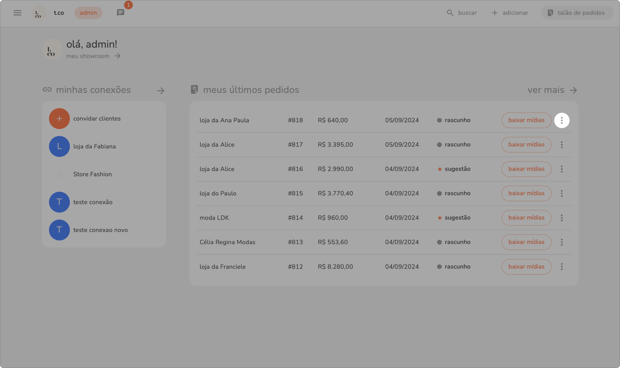Click baixar mídias for moda LDK order
The image size is (620, 368).
[526, 218]
